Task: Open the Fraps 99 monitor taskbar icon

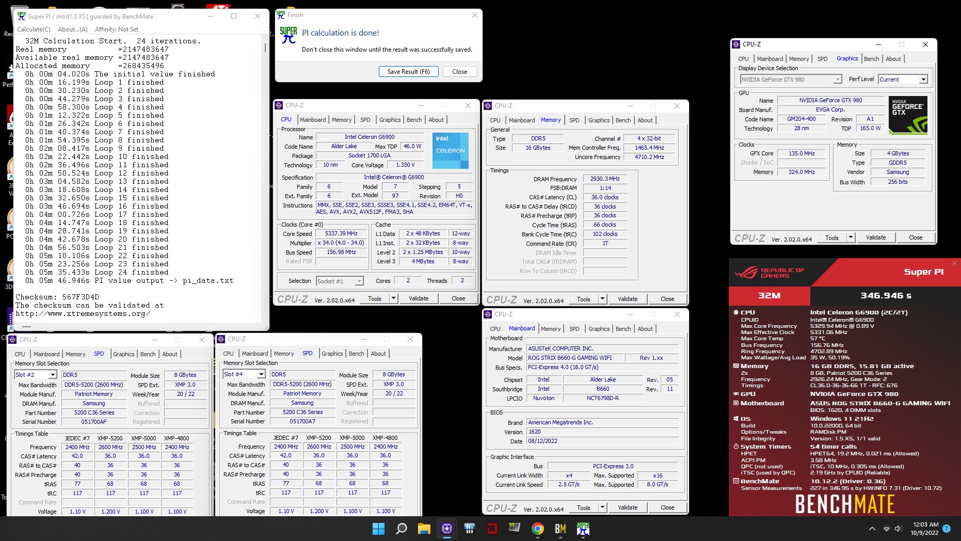Action: pyautogui.click(x=515, y=529)
